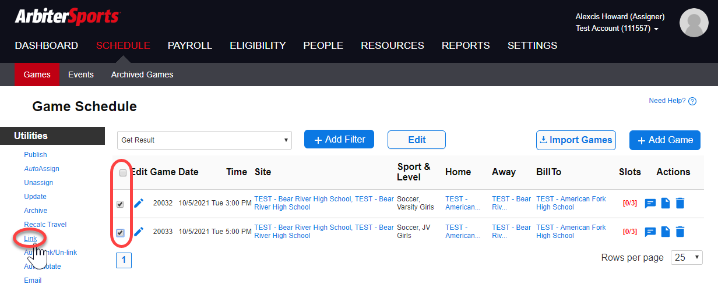Open the user profile avatar
The image size is (718, 284).
[694, 23]
